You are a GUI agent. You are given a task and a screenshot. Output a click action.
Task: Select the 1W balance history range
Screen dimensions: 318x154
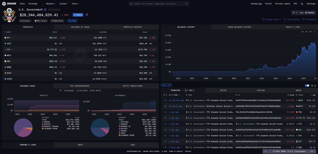point(302,32)
